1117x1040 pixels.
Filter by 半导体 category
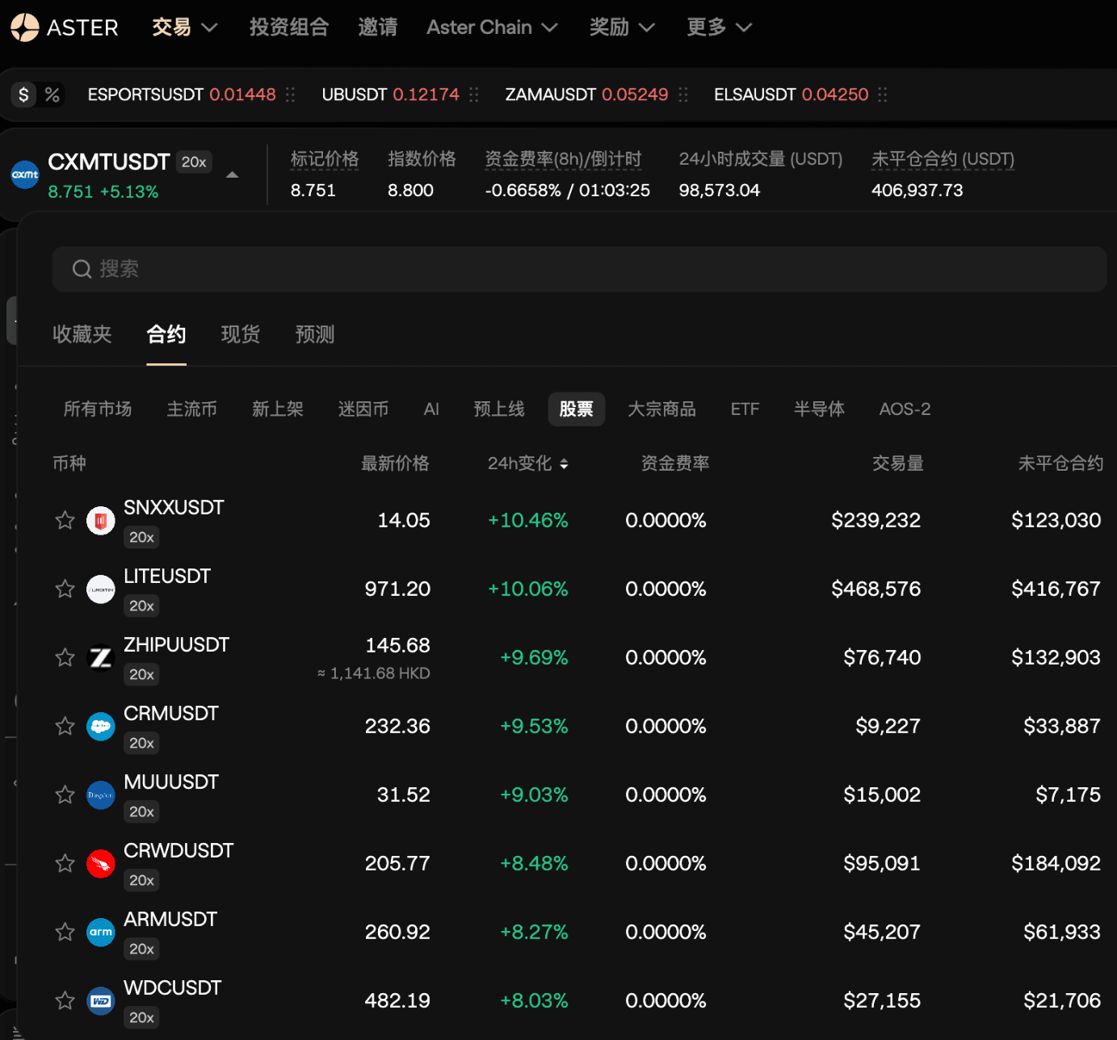[x=819, y=409]
